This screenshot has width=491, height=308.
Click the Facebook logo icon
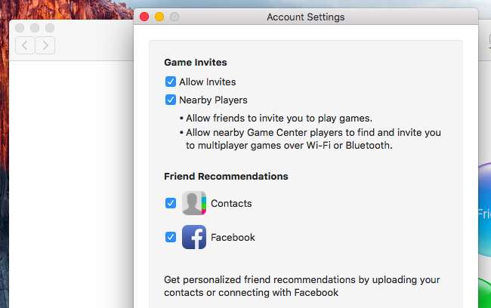194,237
